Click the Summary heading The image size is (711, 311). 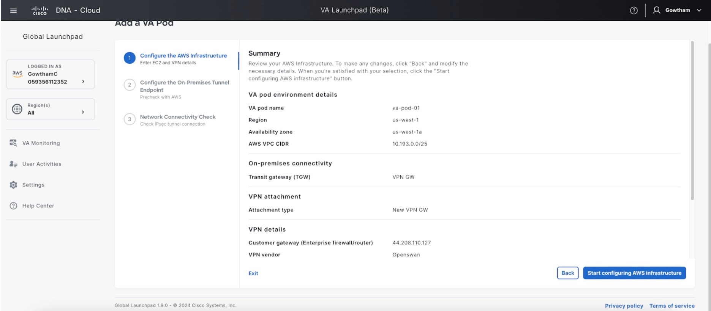(x=264, y=53)
